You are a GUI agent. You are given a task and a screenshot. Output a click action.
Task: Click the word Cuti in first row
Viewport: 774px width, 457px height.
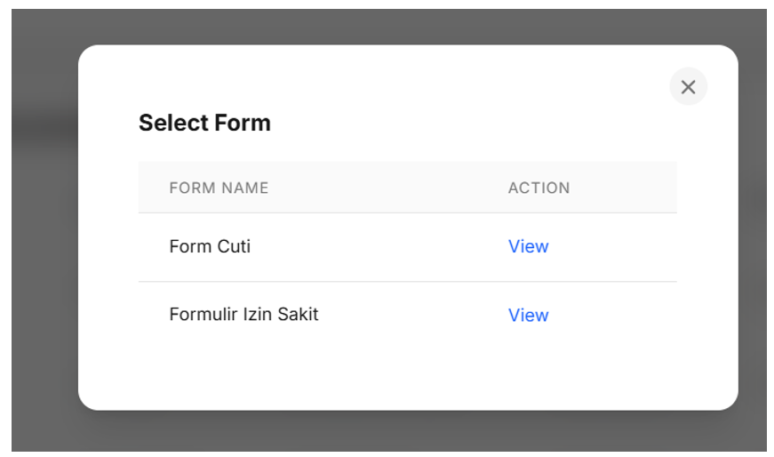pyautogui.click(x=234, y=246)
